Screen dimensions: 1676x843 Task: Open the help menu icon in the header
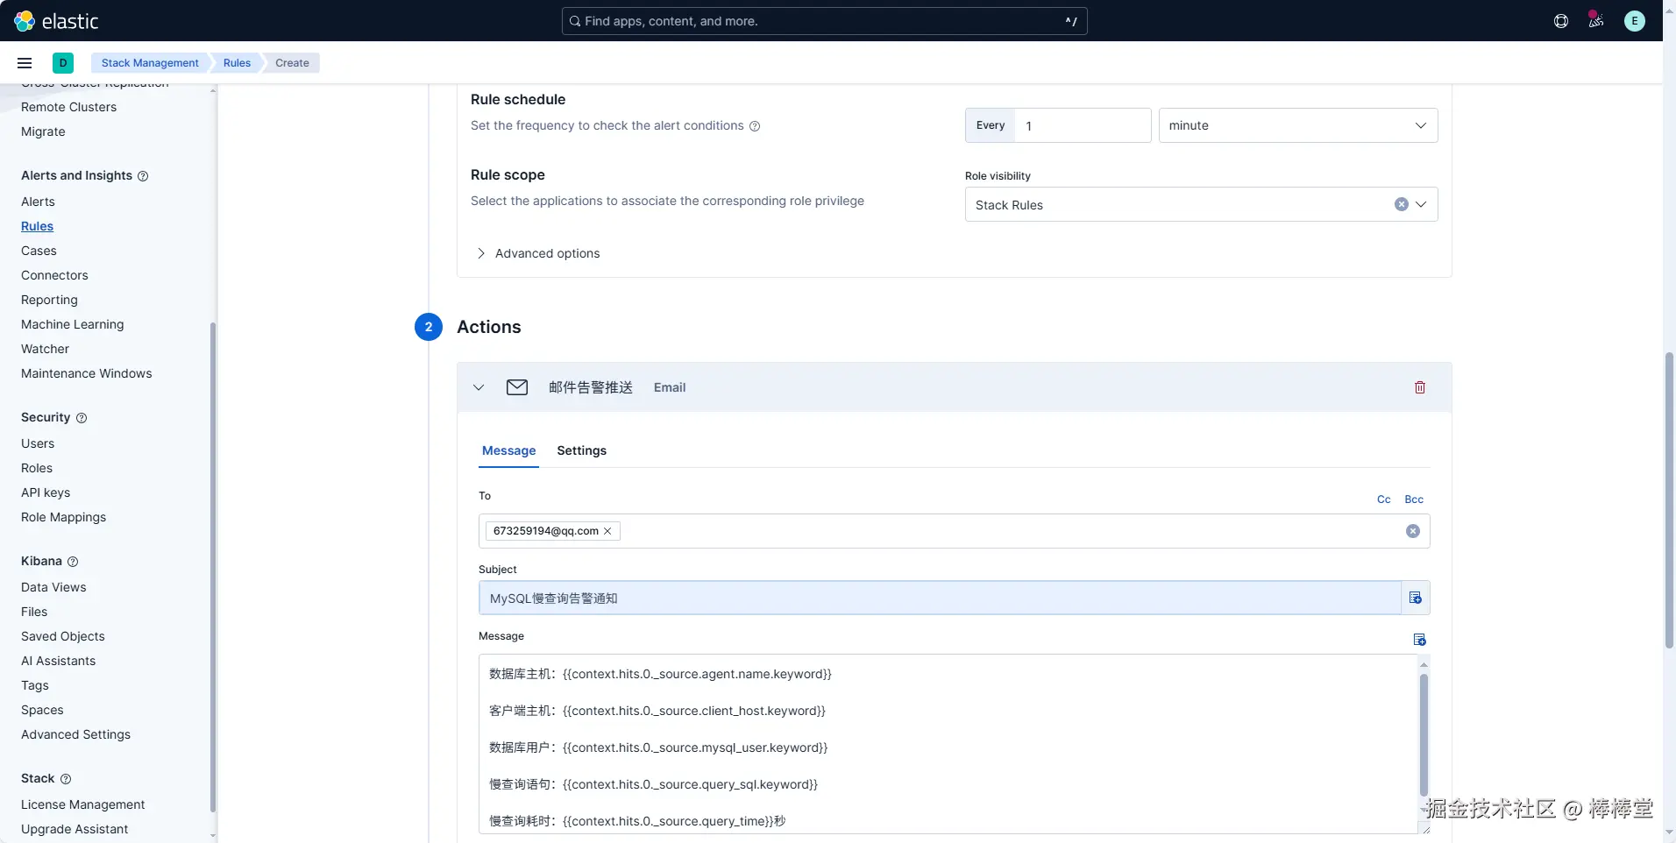(x=1561, y=21)
